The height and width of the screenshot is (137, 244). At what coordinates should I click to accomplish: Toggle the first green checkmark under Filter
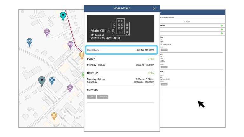(x=221, y=26)
